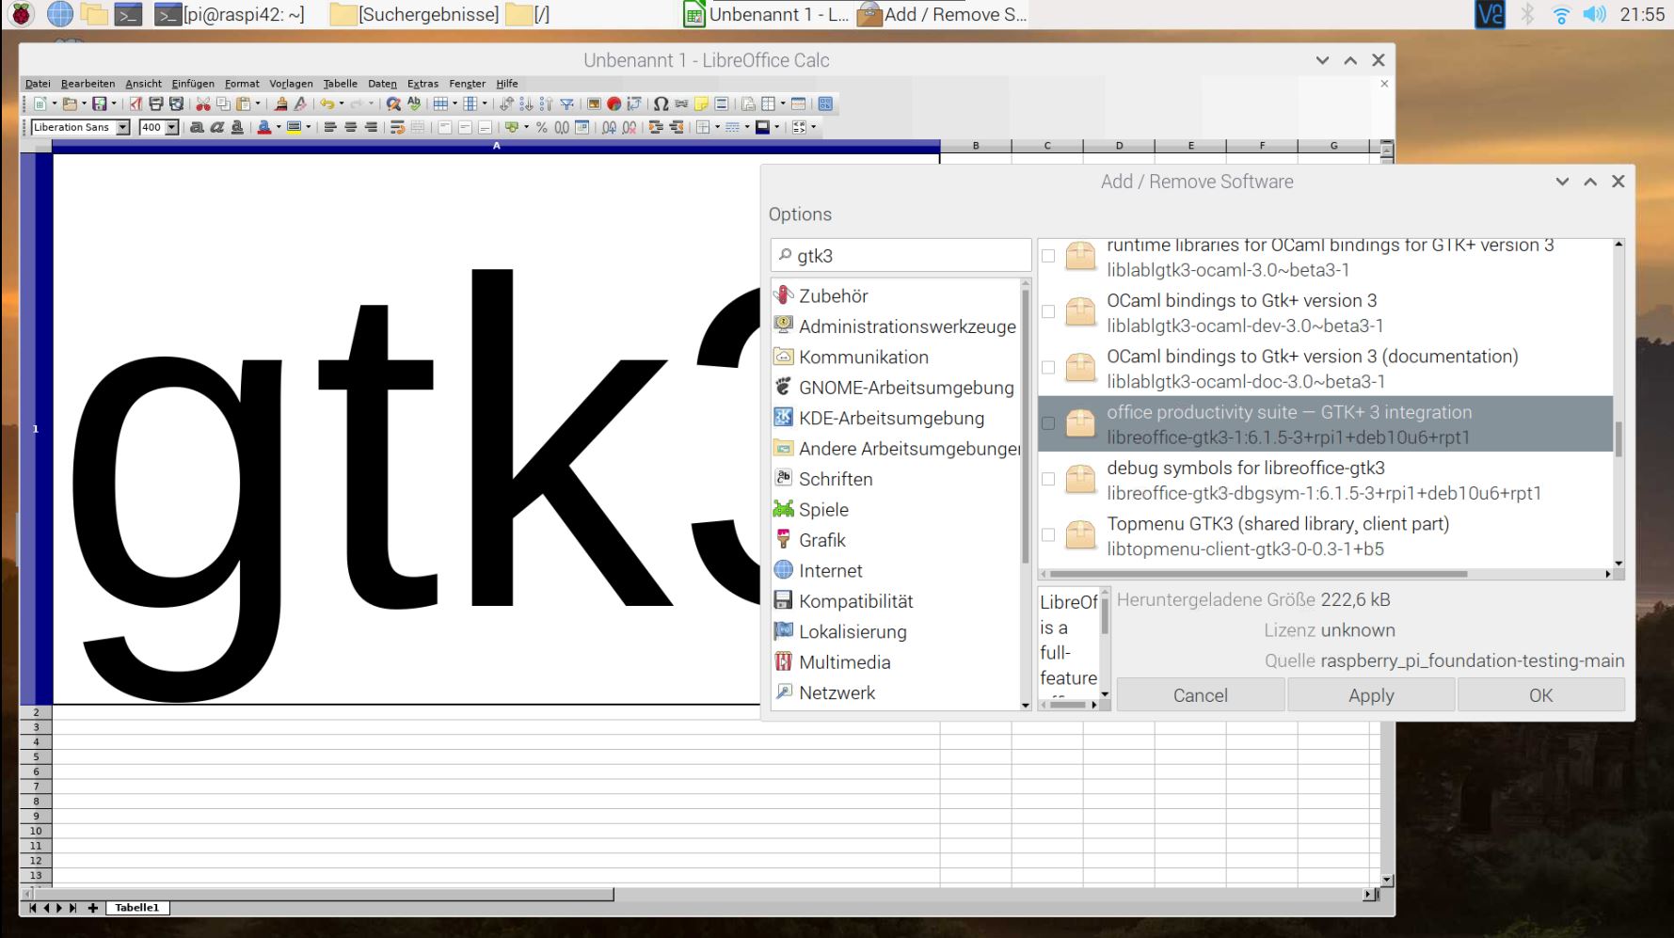
Task: Click the Increase indent icon
Action: [x=656, y=127]
